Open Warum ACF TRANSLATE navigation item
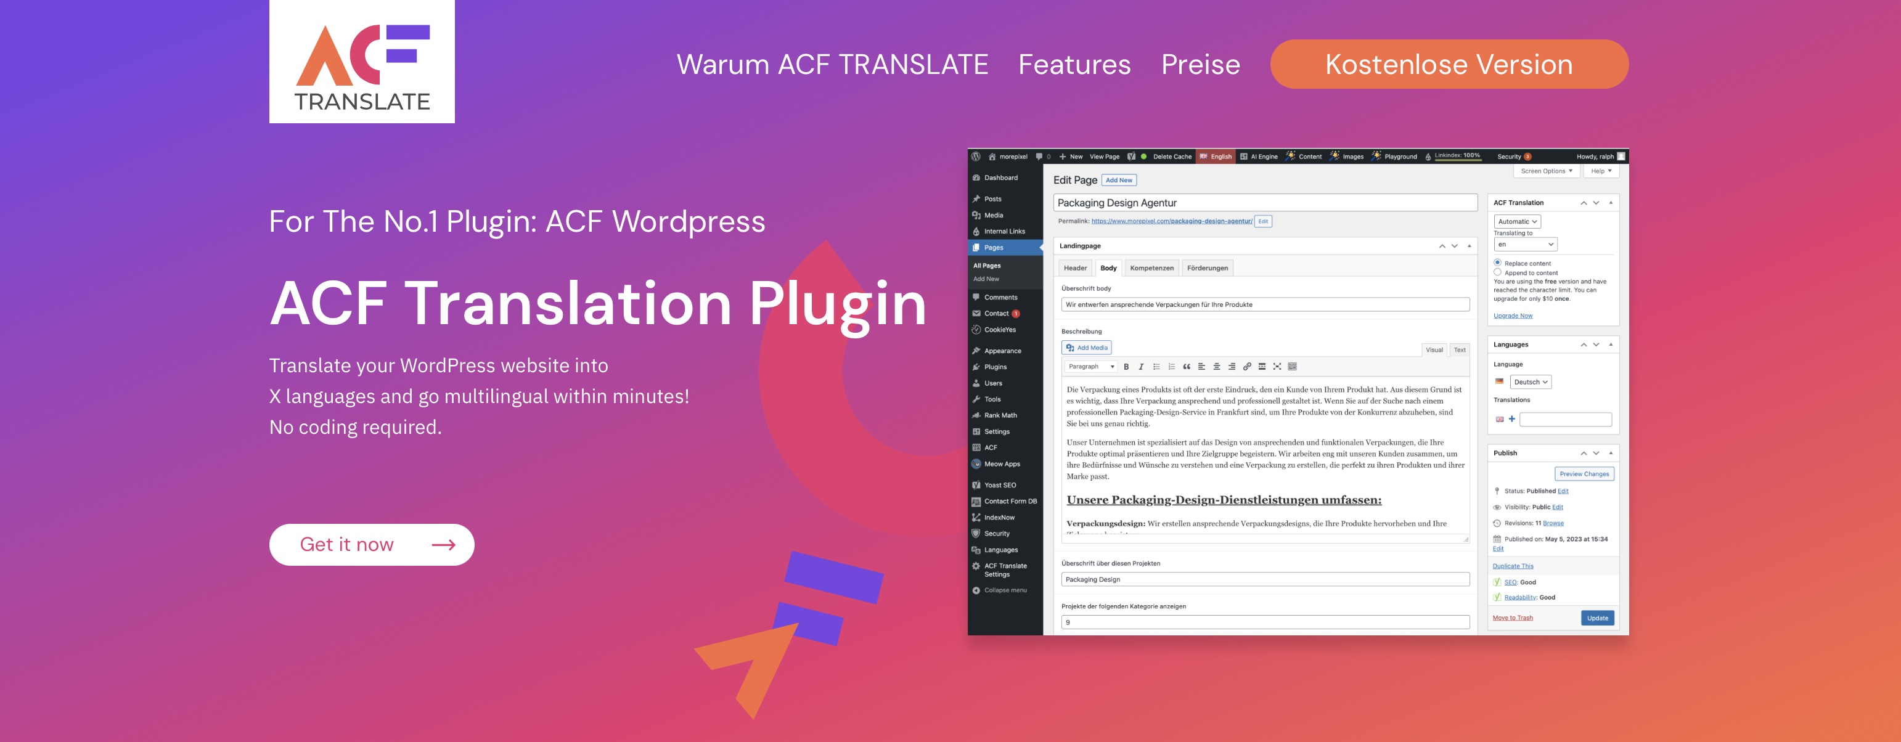Screen dimensions: 1901x742 click(x=832, y=64)
